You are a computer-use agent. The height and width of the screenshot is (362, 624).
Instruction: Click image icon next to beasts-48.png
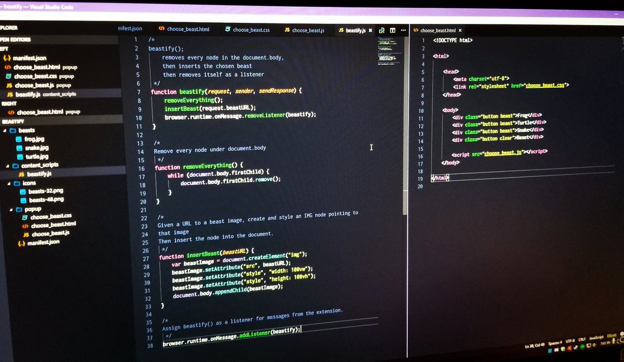click(23, 199)
